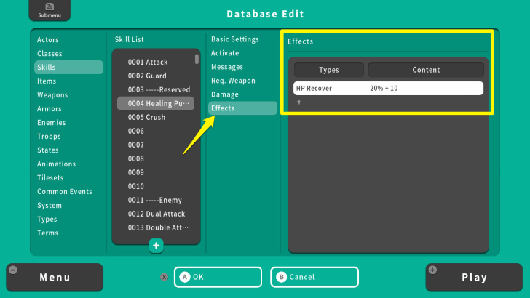
Task: Start test with Play button
Action: (474, 278)
